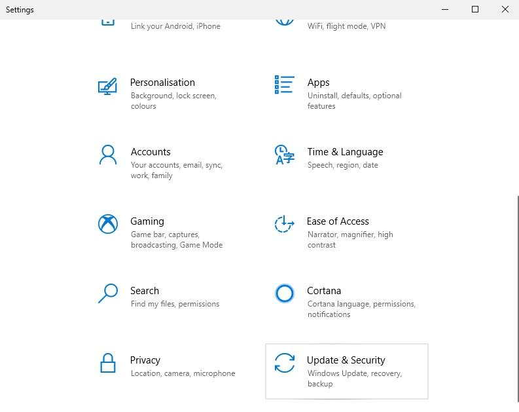Close the Settings window
Viewport: 519px width, 412px height.
click(505, 10)
